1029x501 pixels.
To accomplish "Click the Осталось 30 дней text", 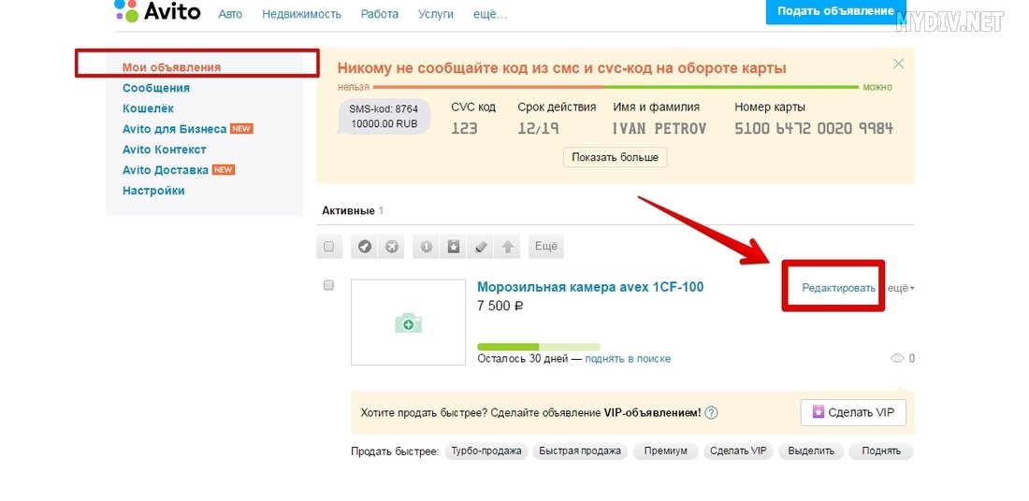I will tap(524, 359).
